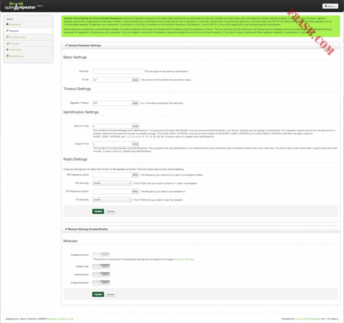Open the EchoLink Settings link
The height and width of the screenshot is (323, 344).
coord(184,259)
